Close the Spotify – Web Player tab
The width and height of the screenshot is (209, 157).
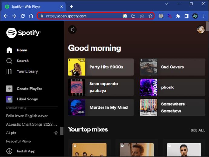61,7
